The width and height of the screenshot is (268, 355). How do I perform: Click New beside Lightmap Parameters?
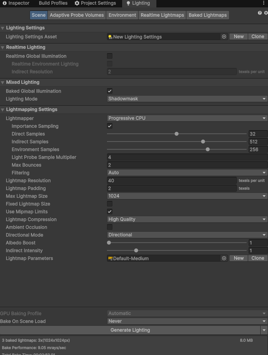(238, 258)
